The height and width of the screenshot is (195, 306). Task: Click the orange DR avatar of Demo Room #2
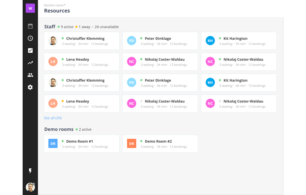132,144
